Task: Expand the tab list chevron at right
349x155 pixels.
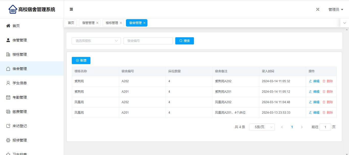Action: (344, 23)
